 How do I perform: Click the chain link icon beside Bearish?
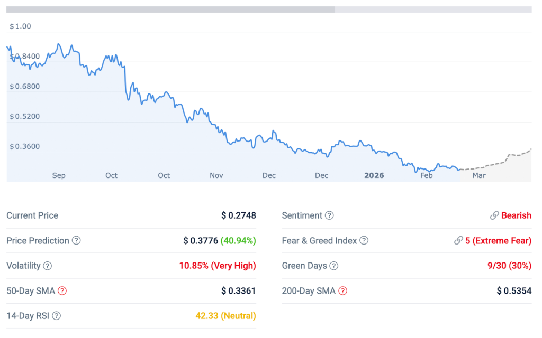coord(494,215)
